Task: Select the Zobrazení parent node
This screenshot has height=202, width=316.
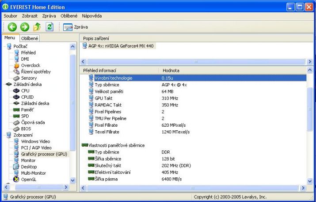Action: pyautogui.click(x=23, y=135)
